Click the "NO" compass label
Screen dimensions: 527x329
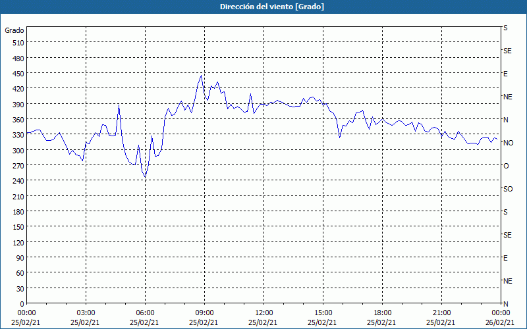508,143
